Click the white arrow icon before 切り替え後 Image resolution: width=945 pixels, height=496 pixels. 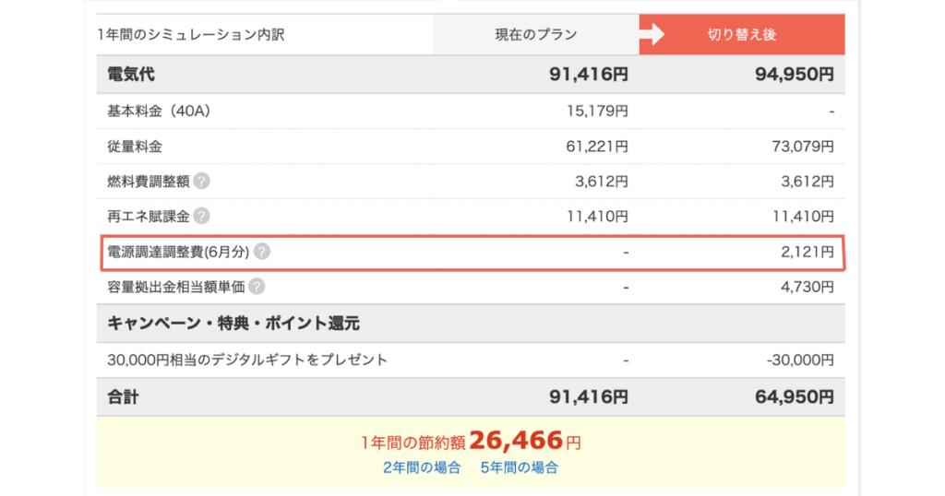[652, 34]
